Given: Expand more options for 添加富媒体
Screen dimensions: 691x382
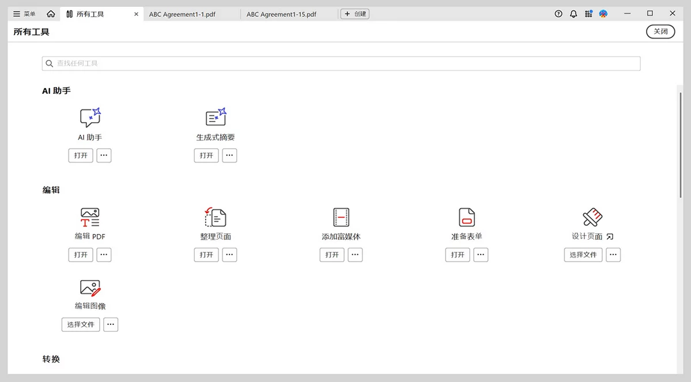Looking at the screenshot, I should point(355,255).
